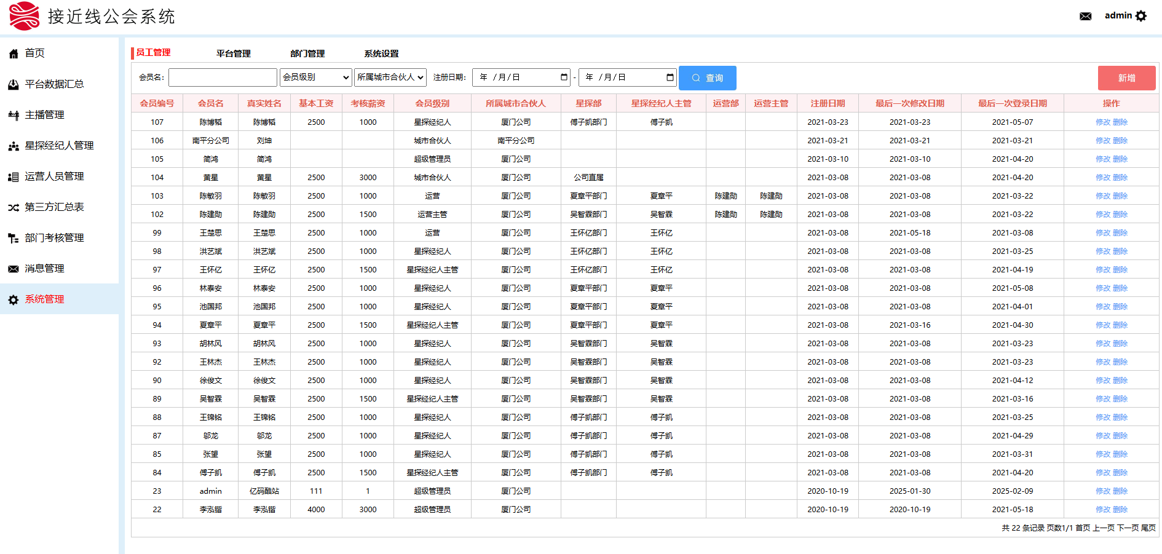The height and width of the screenshot is (554, 1162).
Task: Click 修改 for member 89 吴智霖
Action: (x=1103, y=399)
